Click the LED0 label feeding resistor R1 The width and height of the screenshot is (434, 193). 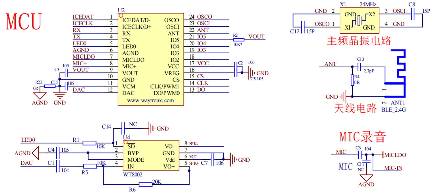click(28, 140)
